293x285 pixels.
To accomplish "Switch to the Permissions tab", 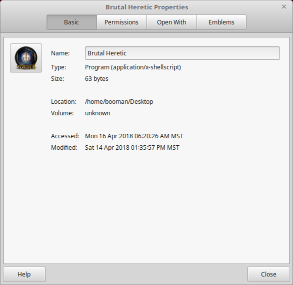I will [x=121, y=22].
